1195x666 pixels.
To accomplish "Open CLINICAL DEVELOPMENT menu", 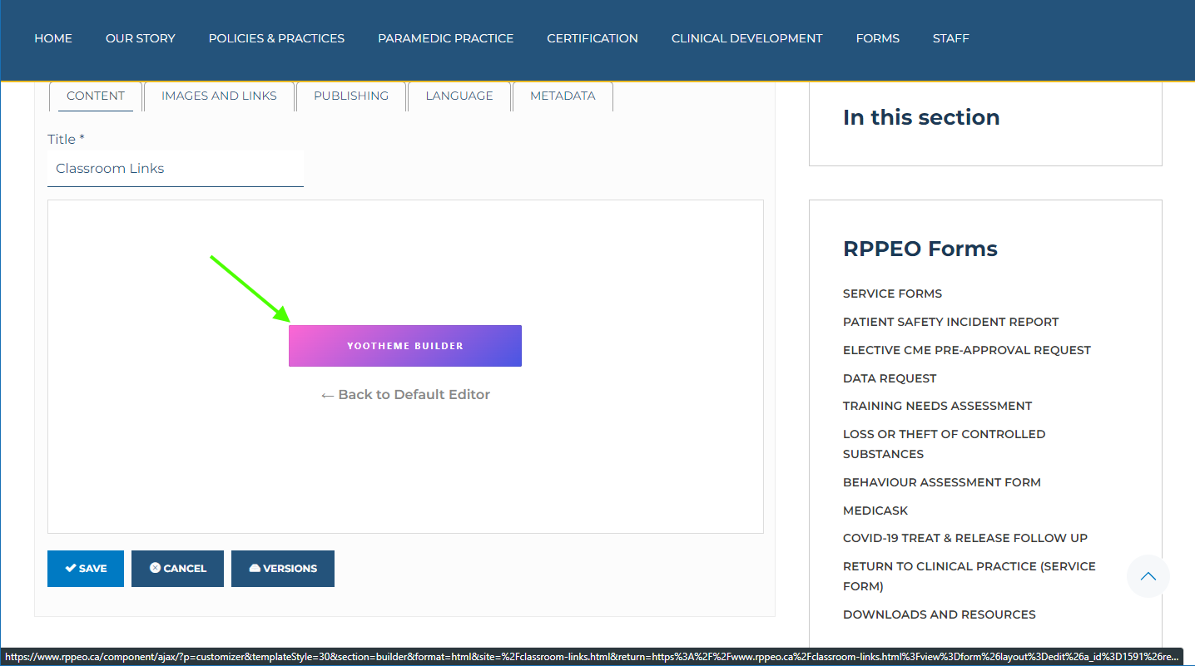I will [746, 38].
